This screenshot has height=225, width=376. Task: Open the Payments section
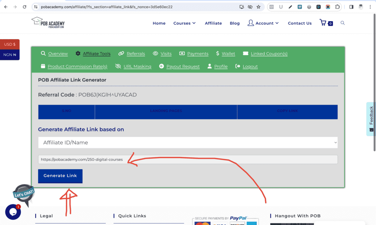(198, 54)
